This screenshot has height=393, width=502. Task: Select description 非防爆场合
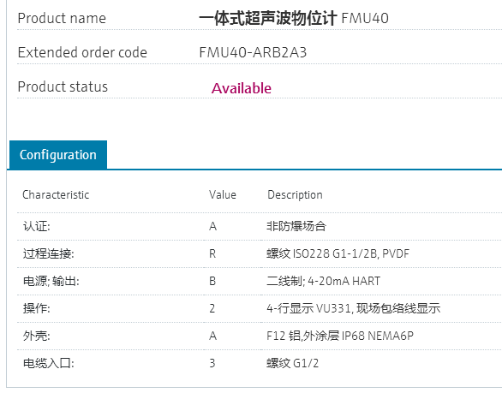coord(296,226)
